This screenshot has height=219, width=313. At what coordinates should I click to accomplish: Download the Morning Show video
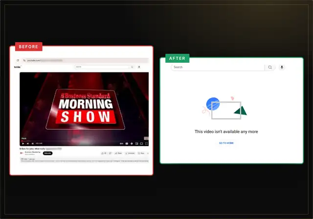coord(130,153)
